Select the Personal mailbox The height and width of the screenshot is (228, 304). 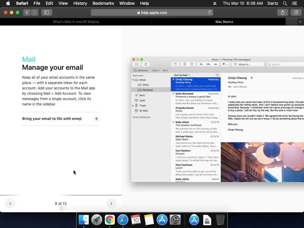pos(151,90)
